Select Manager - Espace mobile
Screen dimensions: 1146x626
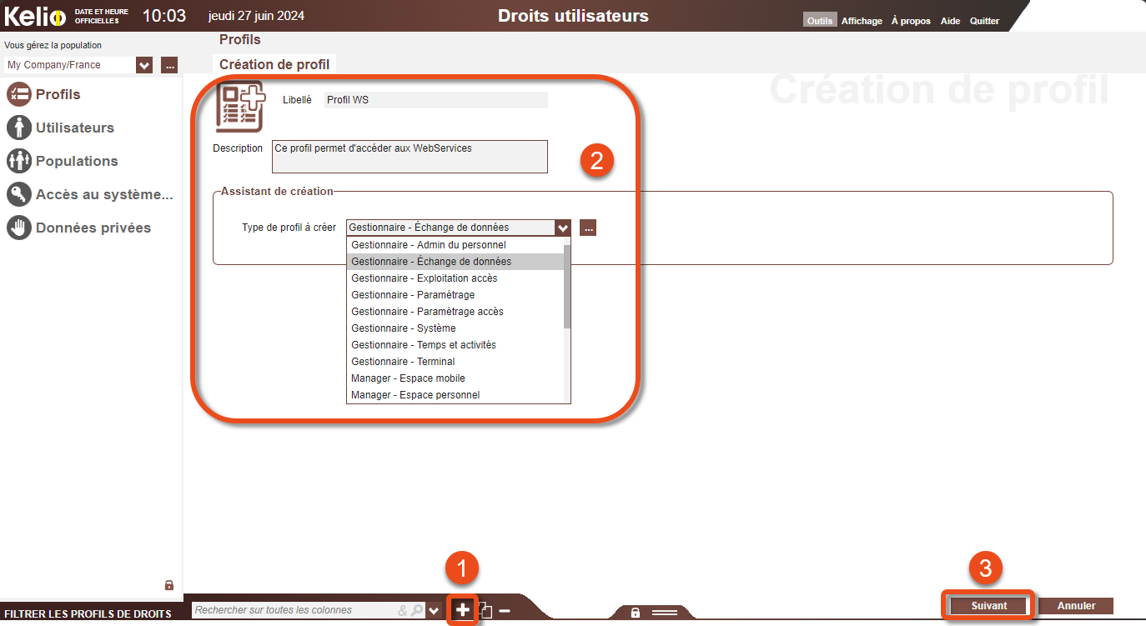[455, 378]
